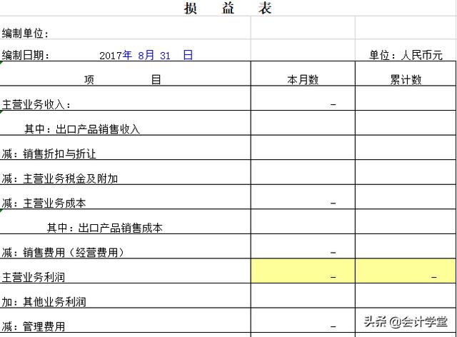
Task: Select the 损益表 title cell
Action: click(x=228, y=8)
